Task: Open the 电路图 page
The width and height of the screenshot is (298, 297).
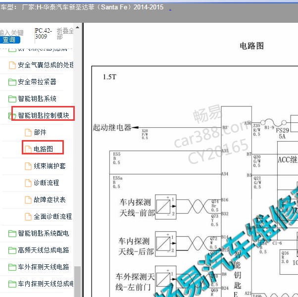Action: 43,149
